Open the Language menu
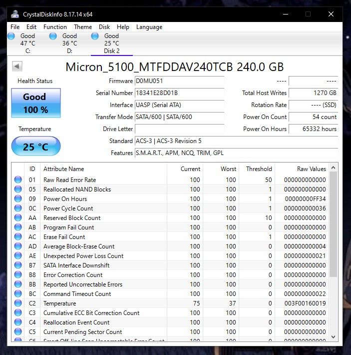The width and height of the screenshot is (351, 355). point(149,27)
